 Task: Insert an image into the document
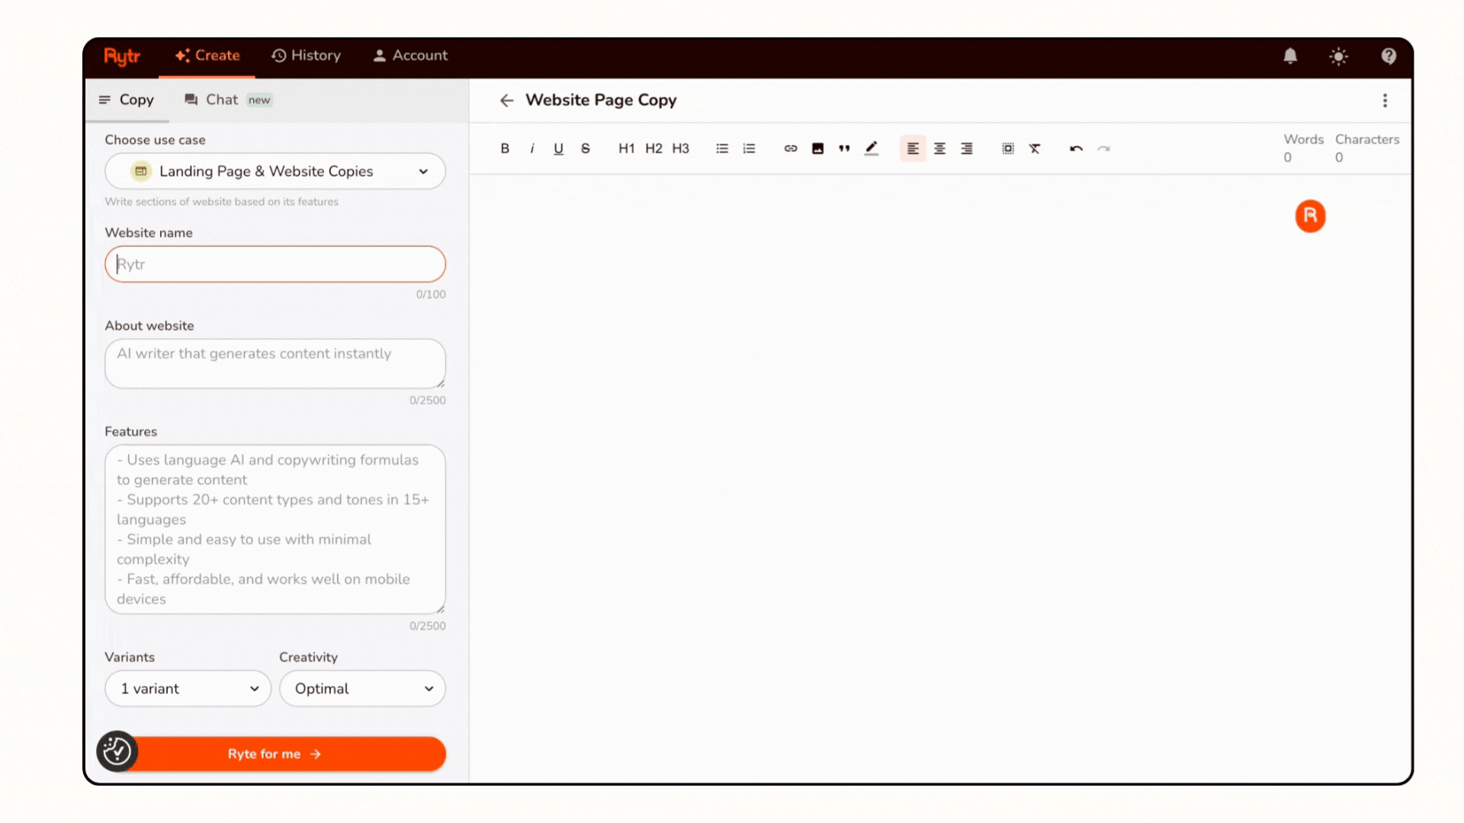click(x=817, y=148)
